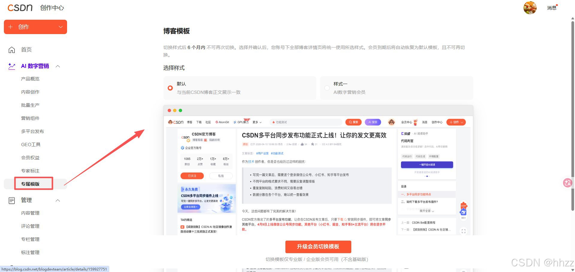This screenshot has height=272, width=575.
Task: Click the orange 创作 button
Action: pos(35,27)
